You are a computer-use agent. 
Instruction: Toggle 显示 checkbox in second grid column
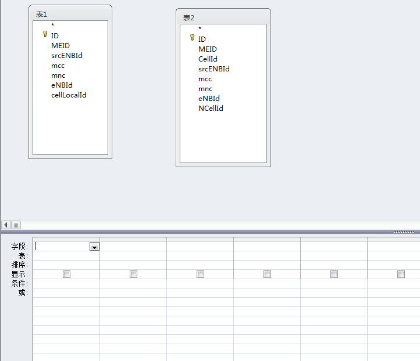coord(133,274)
